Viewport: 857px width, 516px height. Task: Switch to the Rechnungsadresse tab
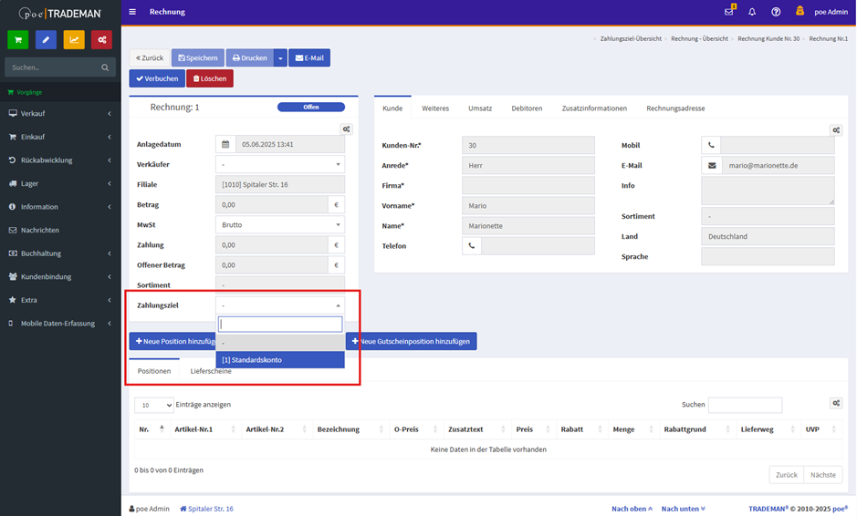[x=675, y=108]
